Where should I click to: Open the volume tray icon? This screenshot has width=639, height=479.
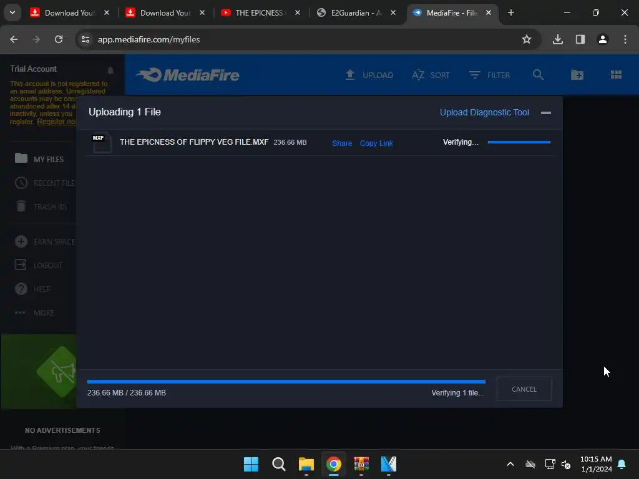coord(566,464)
